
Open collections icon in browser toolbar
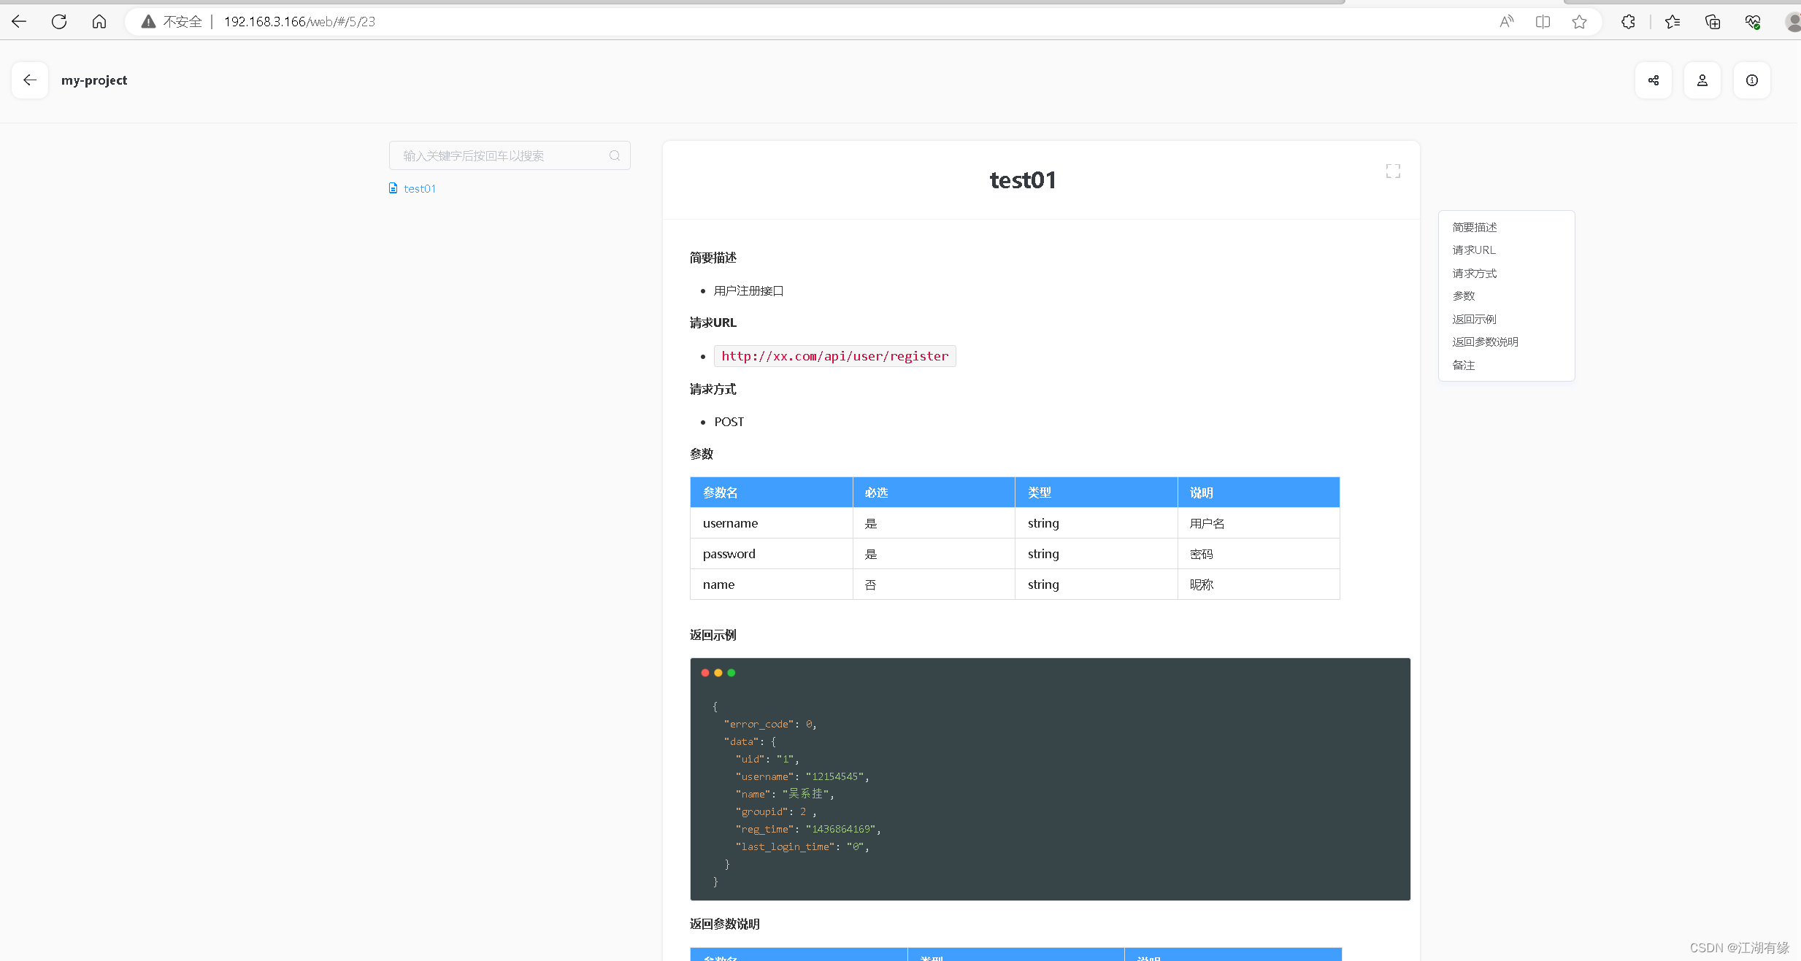(x=1713, y=22)
